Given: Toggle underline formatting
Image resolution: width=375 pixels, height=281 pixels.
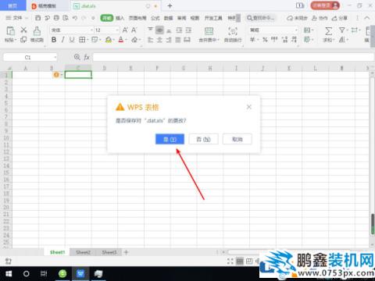Looking at the screenshot, I should click(x=72, y=40).
